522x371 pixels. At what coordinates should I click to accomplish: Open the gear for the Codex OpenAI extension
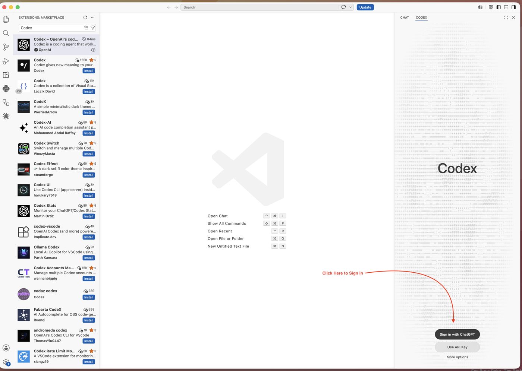pos(93,50)
